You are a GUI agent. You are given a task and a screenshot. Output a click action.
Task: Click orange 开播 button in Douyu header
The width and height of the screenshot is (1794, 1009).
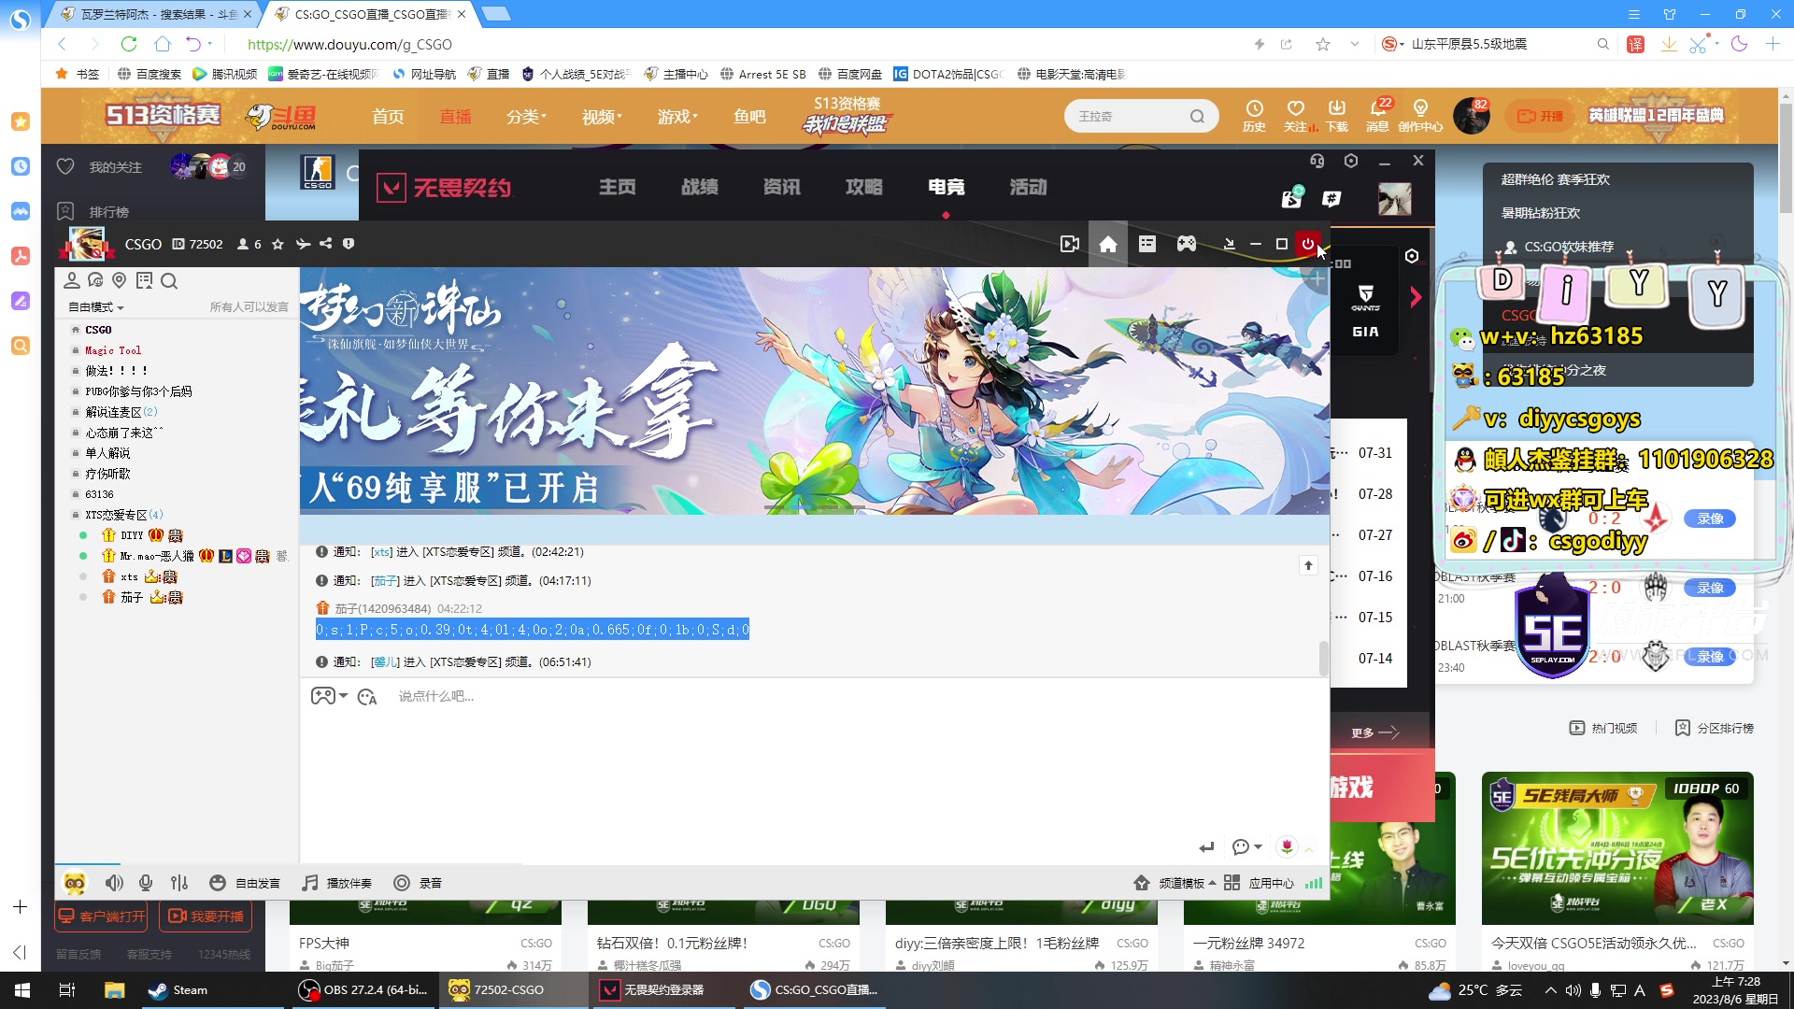pyautogui.click(x=1540, y=116)
